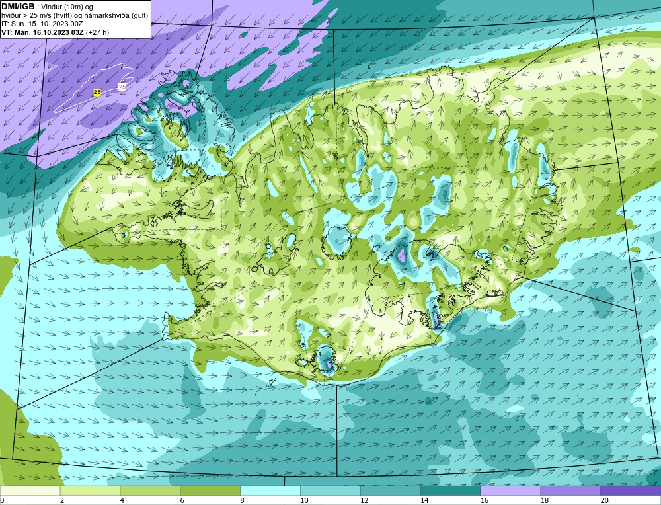Click the lavender 16–18 m/s legend swatch

pyautogui.click(x=510, y=491)
